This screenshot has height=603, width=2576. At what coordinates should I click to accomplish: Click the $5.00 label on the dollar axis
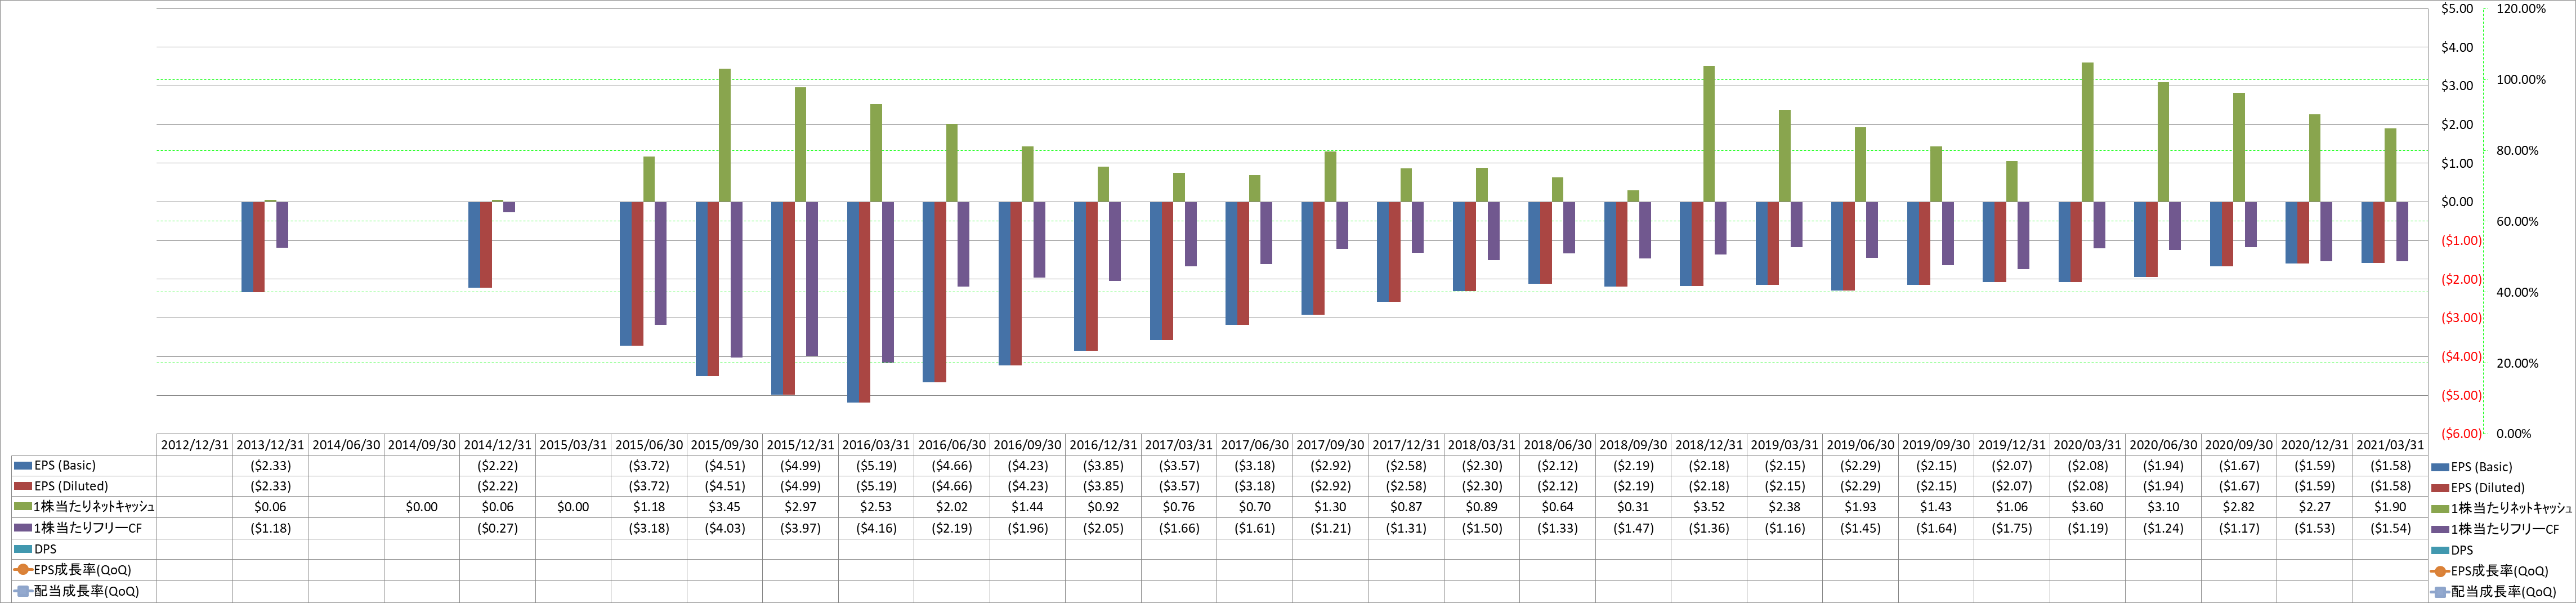point(2457,9)
